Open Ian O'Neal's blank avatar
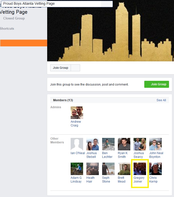Viewport: 174px width, 197px height. click(x=77, y=144)
